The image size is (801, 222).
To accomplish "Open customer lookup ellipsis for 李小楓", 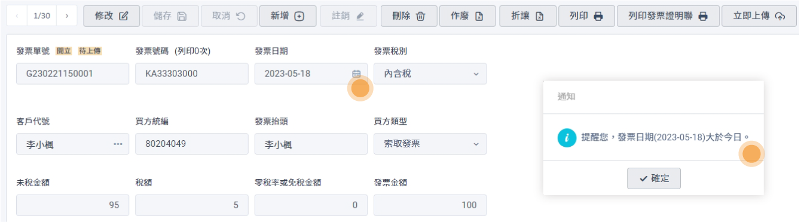I will 118,144.
